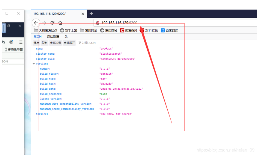Select the JSON viewer tab

tap(37, 37)
